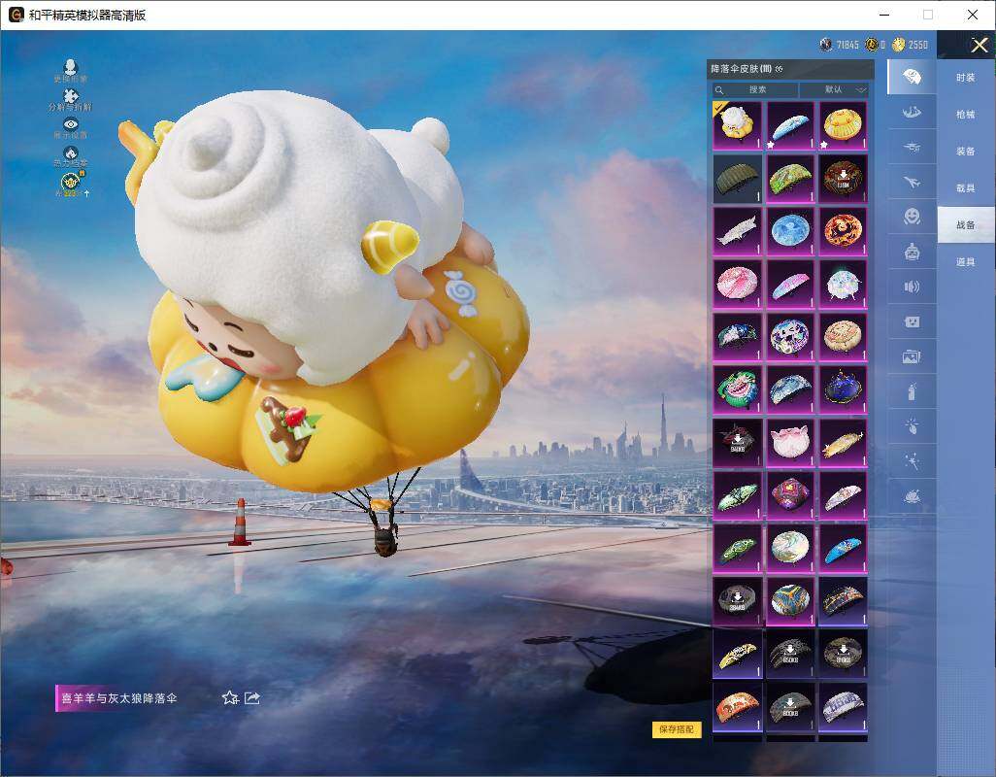This screenshot has height=777, width=996.
Task: Select the sparkle effect sidebar icon
Action: coord(912,461)
